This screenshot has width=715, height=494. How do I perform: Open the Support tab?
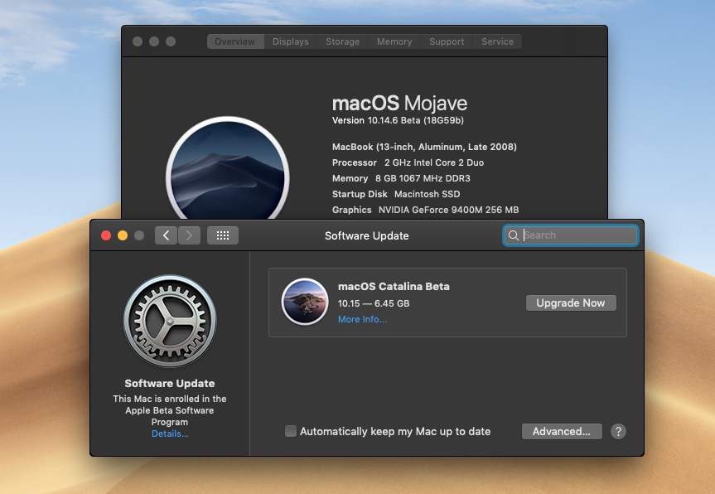447,41
